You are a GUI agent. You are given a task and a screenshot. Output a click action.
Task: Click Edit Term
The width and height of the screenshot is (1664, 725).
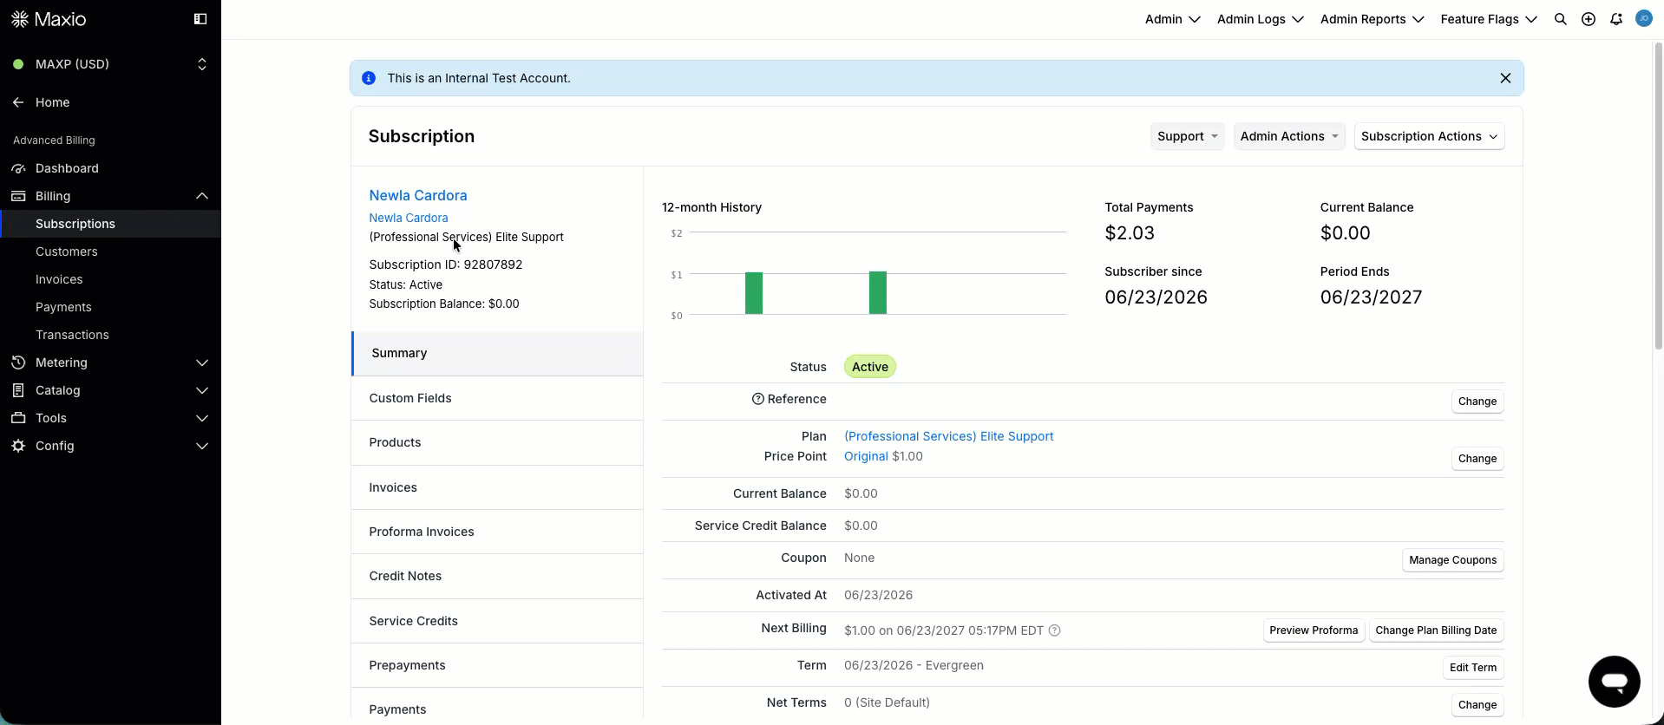click(1472, 668)
